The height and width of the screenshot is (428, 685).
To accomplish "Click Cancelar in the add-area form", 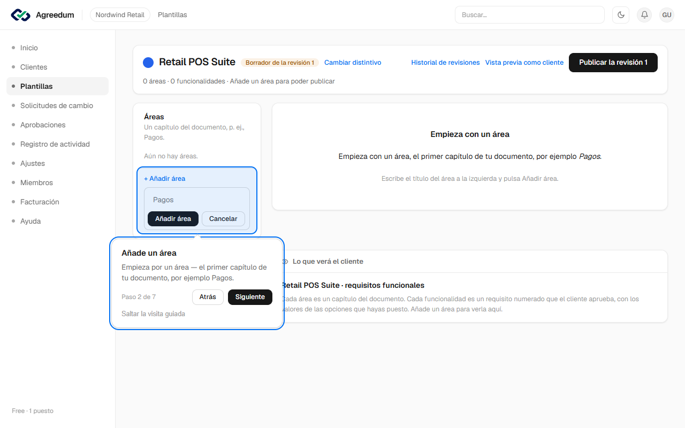I will pyautogui.click(x=223, y=219).
